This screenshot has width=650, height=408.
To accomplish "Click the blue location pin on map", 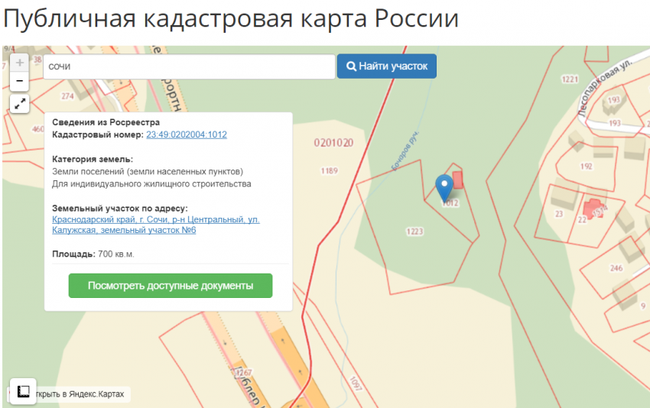I will pos(444,186).
